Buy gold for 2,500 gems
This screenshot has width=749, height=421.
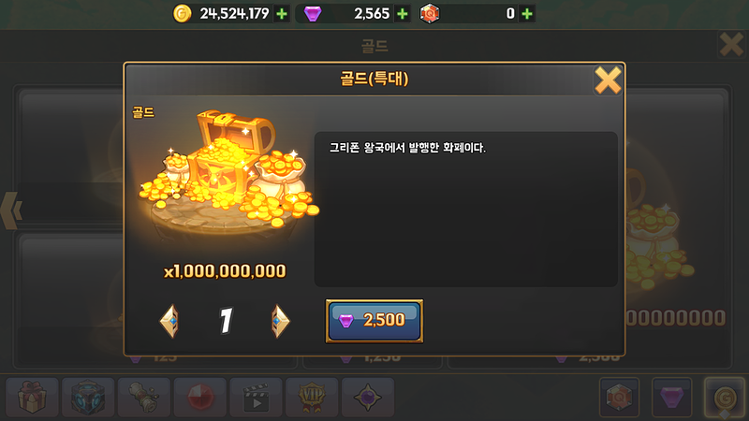(374, 321)
